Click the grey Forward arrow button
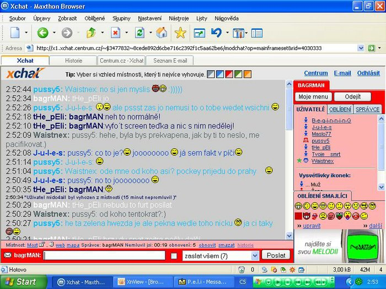This screenshot has width=386, height=289. click(67, 32)
